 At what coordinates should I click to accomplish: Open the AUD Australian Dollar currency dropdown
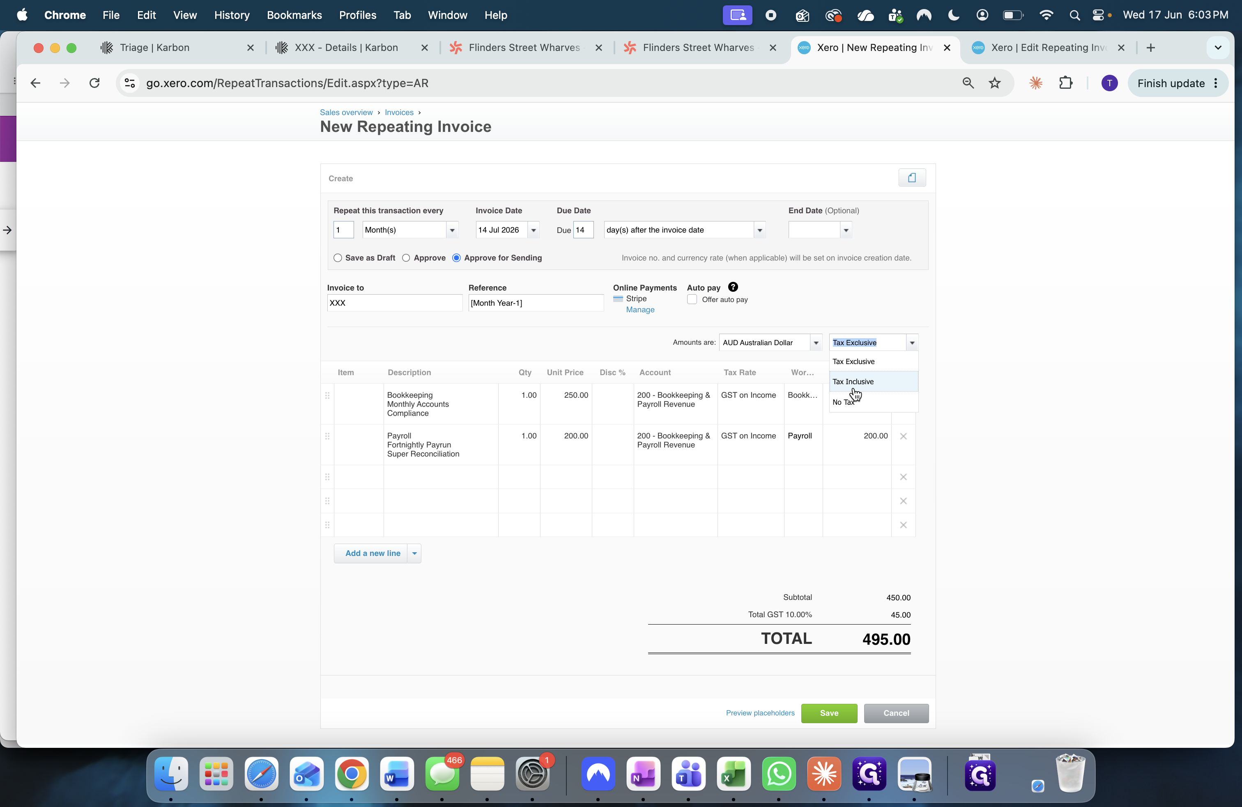(x=816, y=343)
